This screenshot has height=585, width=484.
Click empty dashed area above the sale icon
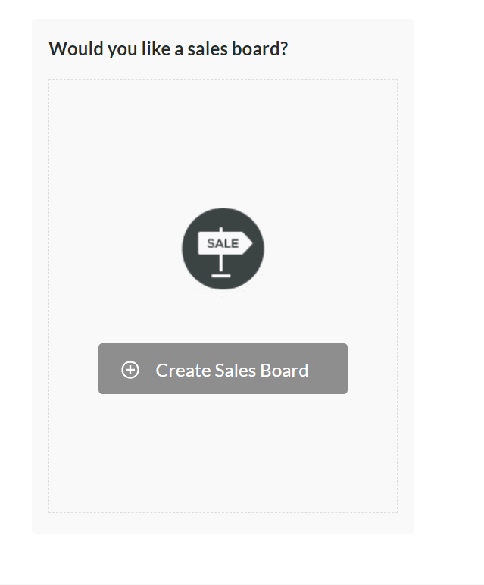click(x=223, y=142)
